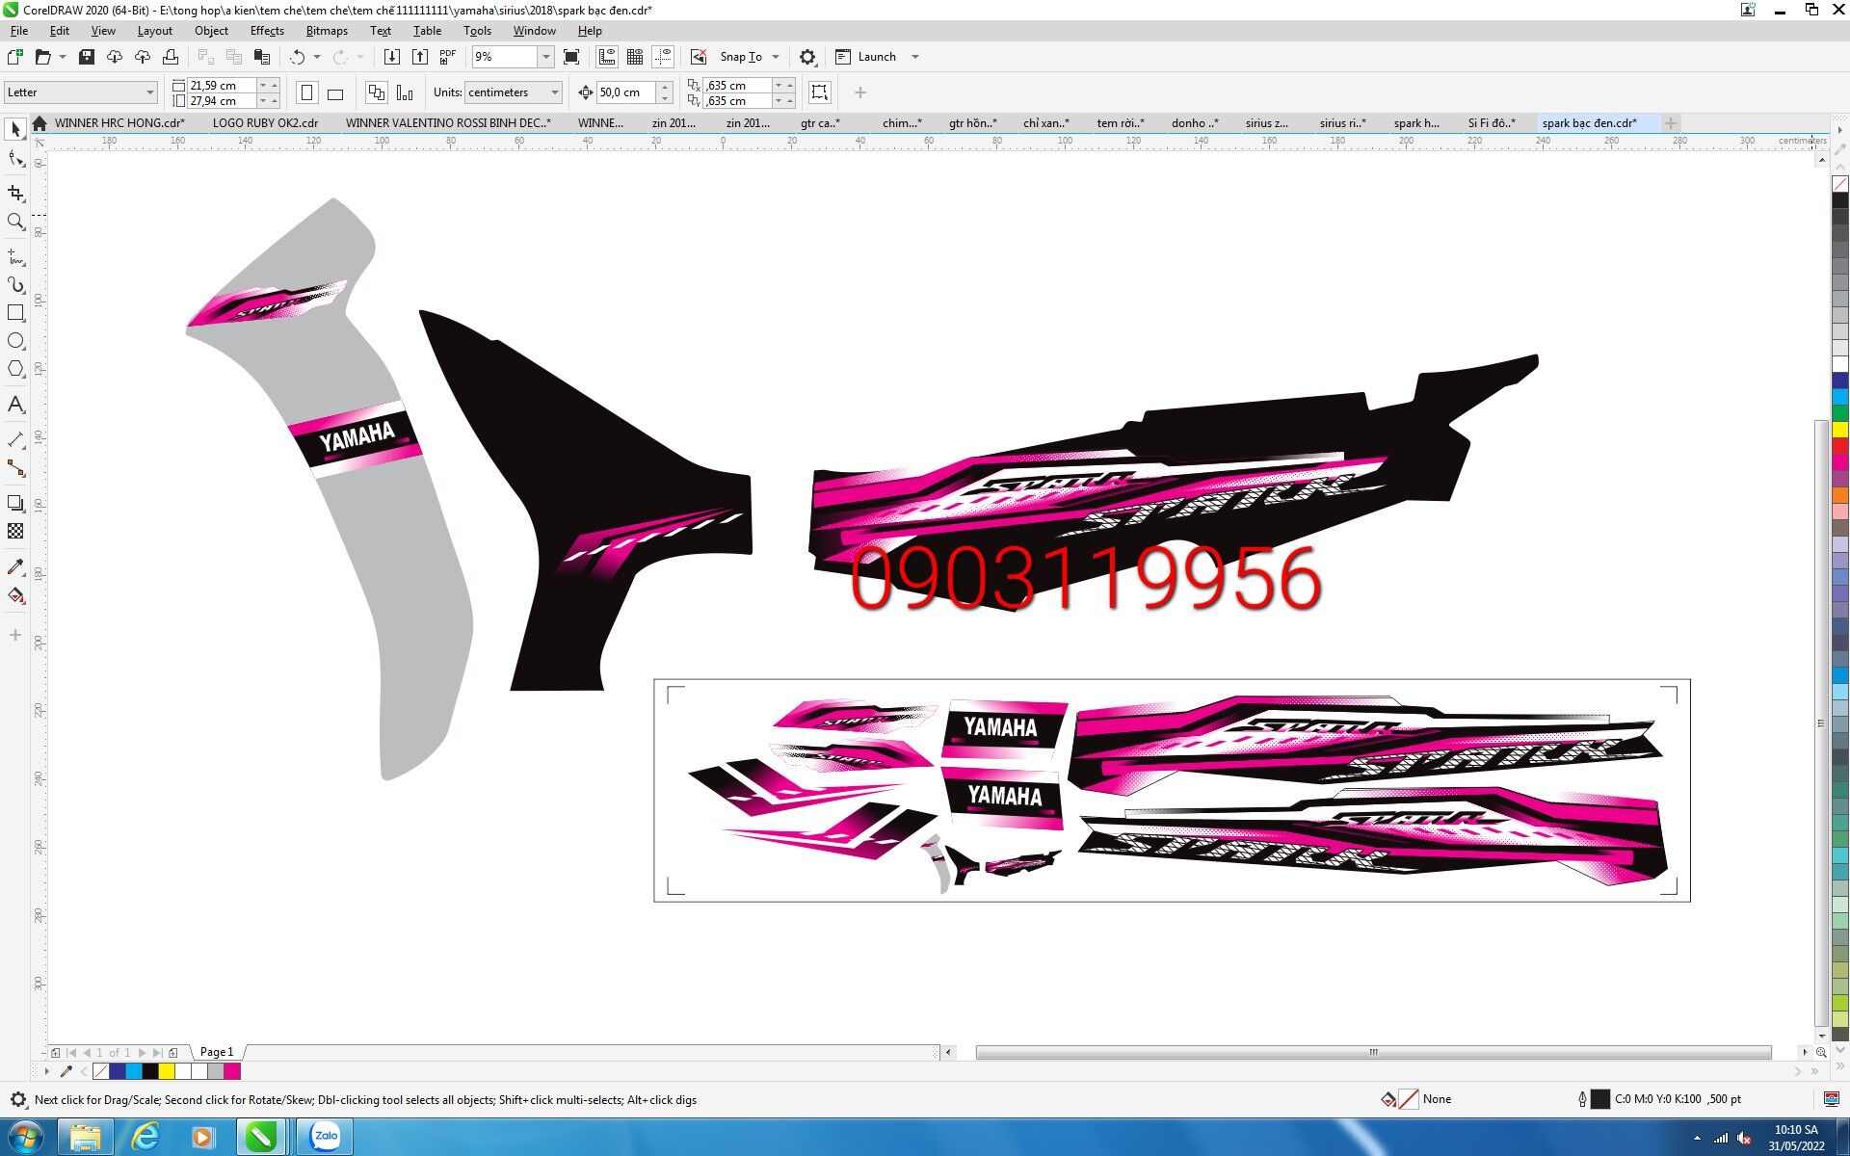Click the page width input field
Viewport: 1850px width, 1156px height.
222,86
